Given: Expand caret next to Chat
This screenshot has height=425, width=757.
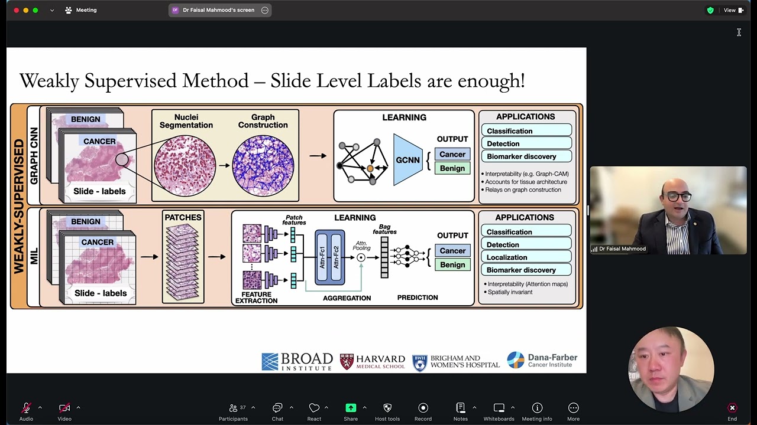Looking at the screenshot, I should tap(291, 408).
